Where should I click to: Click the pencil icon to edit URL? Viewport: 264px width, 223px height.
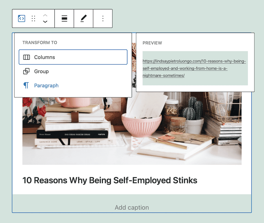point(83,18)
